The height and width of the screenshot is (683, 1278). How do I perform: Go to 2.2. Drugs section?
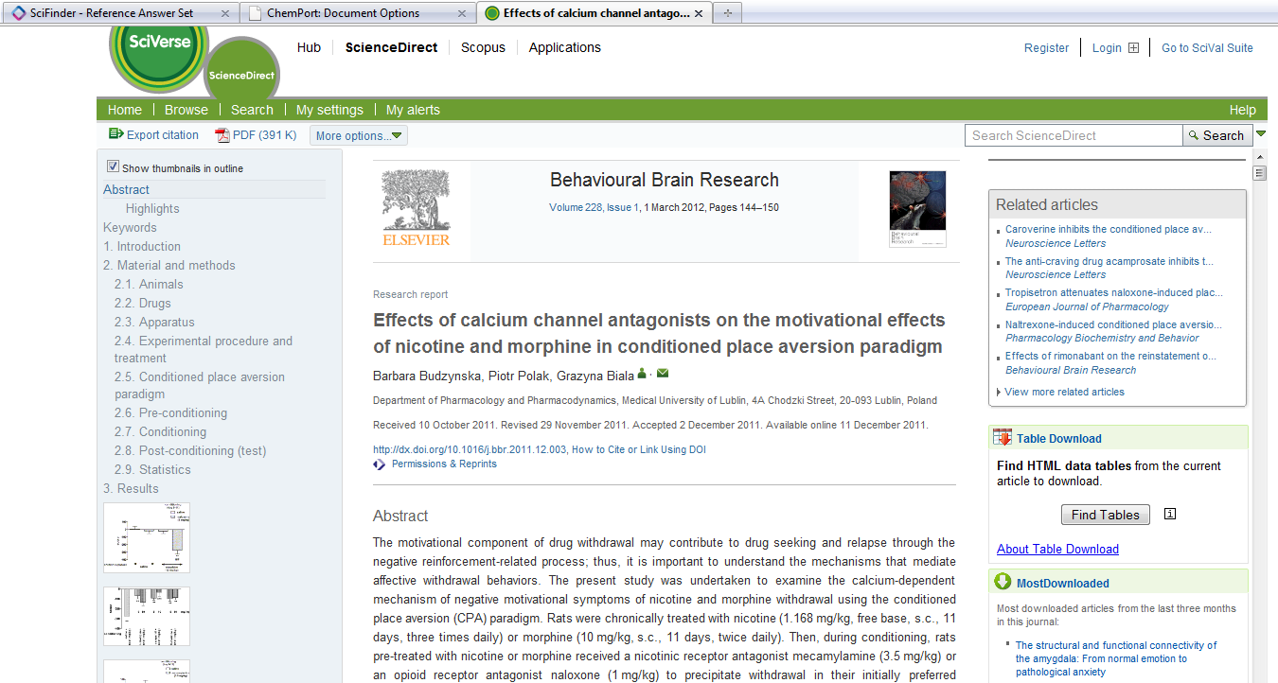143,303
